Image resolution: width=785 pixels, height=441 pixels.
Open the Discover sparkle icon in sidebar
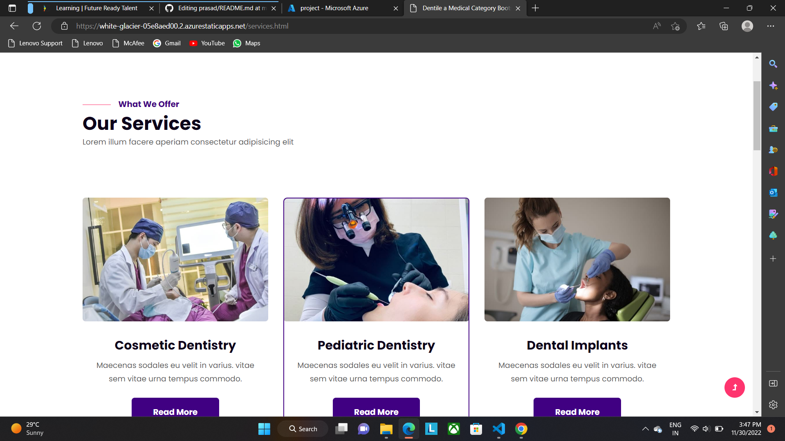point(773,86)
